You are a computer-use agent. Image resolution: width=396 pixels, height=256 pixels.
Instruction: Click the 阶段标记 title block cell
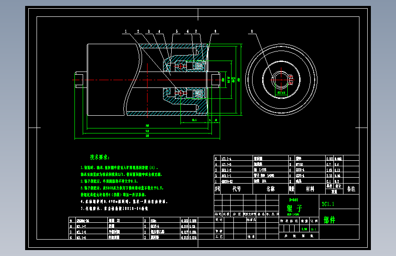click(x=289, y=221)
